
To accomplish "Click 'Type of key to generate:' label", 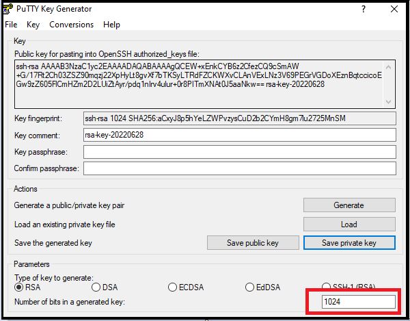I will tap(54, 277).
